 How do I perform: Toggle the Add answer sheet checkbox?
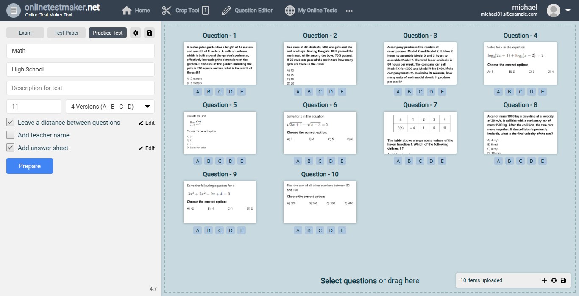11,148
